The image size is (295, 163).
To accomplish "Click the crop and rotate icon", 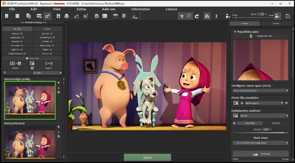I will click(x=288, y=16).
